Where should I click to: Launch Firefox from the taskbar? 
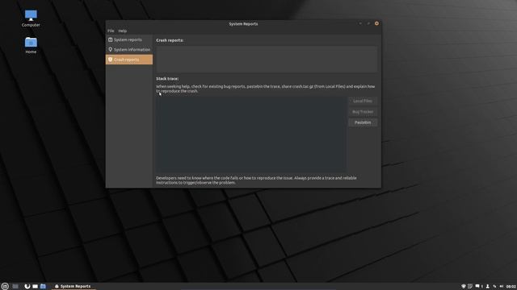point(27,287)
